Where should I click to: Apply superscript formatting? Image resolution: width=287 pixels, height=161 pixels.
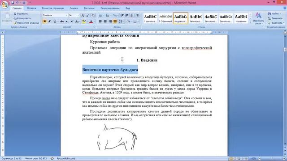pyautogui.click(x=72, y=21)
